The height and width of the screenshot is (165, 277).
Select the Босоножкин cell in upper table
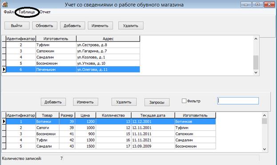point(56,63)
